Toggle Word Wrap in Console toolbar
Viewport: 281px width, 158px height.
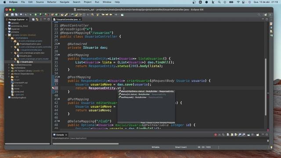coord(236,135)
